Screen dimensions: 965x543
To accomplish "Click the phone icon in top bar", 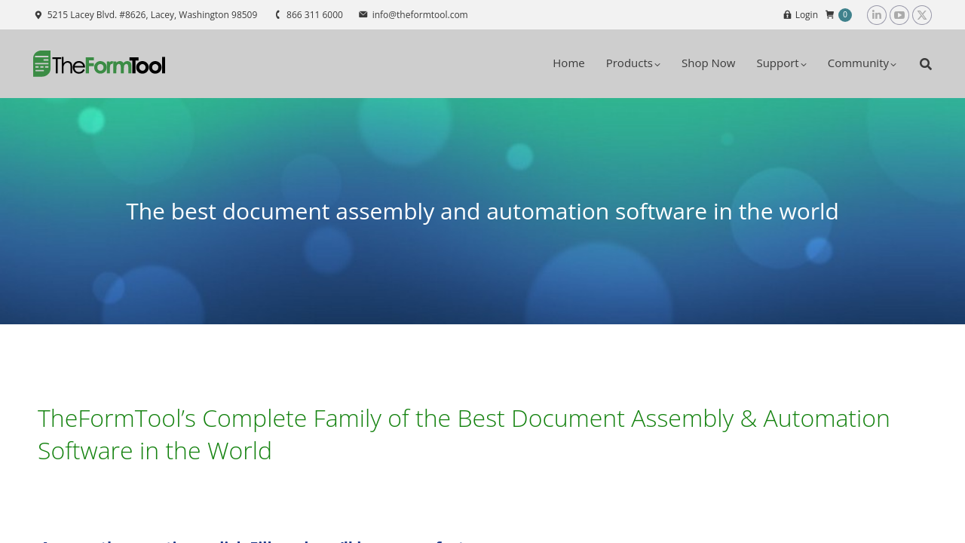I will (x=277, y=15).
